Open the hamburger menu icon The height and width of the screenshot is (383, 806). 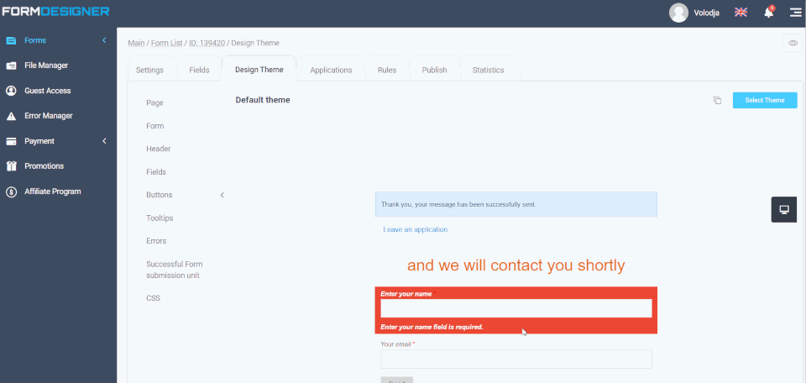[795, 13]
